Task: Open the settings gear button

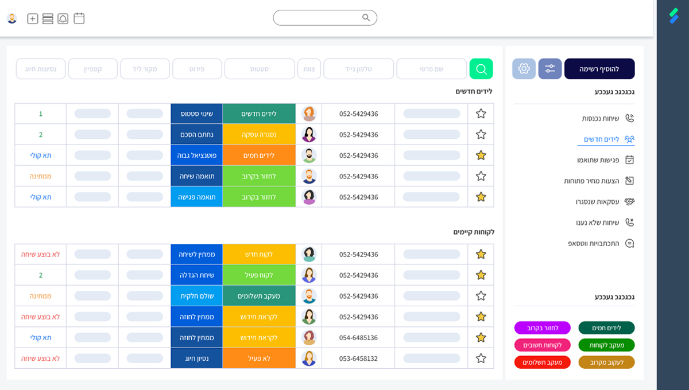Action: pos(524,69)
